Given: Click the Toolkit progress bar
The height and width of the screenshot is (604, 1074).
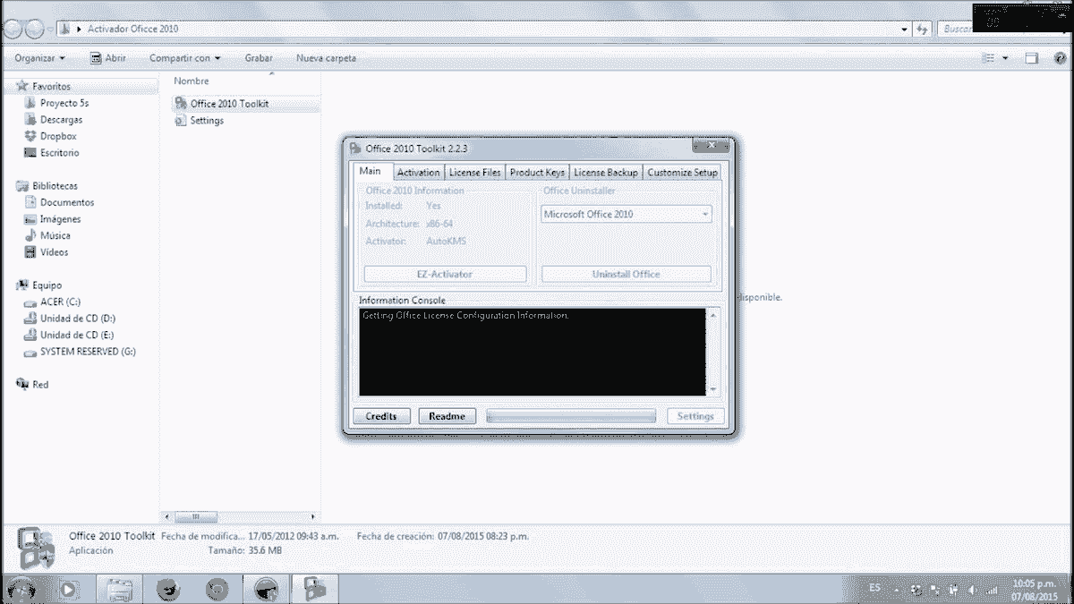Looking at the screenshot, I should 571,416.
